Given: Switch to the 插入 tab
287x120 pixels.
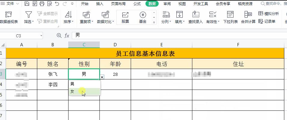Looking at the screenshot, I should coord(99,4).
